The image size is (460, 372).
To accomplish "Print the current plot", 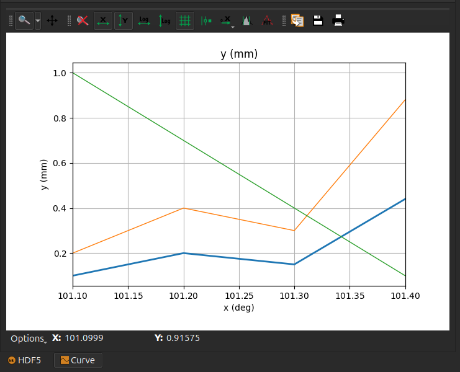I will click(x=338, y=21).
